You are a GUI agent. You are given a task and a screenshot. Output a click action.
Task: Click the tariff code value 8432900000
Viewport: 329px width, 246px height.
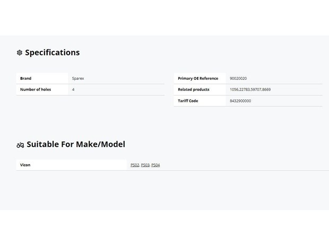(x=240, y=101)
